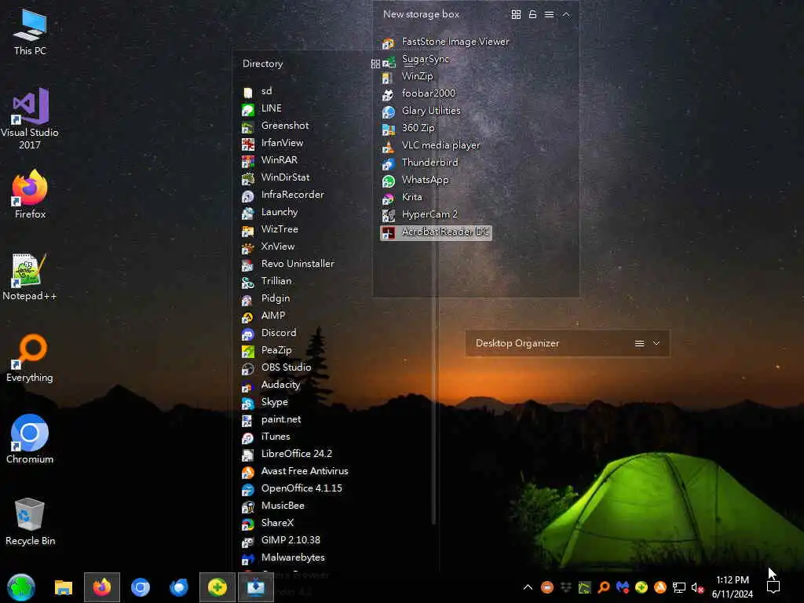Viewport: 804px width, 603px height.
Task: Open the New storage box menu
Action: click(x=549, y=14)
